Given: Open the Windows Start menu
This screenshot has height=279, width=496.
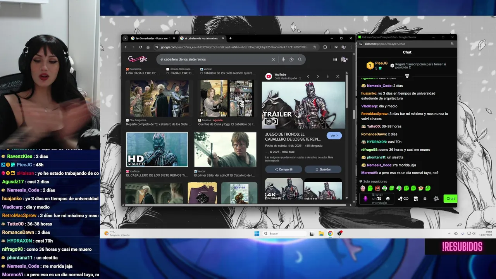Looking at the screenshot, I should tap(257, 234).
